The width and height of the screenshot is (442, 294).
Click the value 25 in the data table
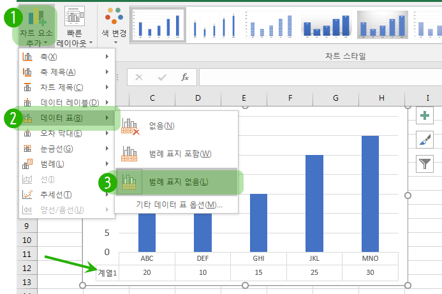[x=314, y=272]
